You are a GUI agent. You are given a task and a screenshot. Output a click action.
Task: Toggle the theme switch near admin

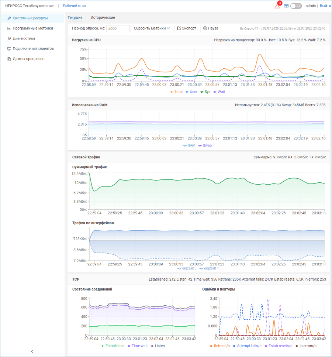296,6
